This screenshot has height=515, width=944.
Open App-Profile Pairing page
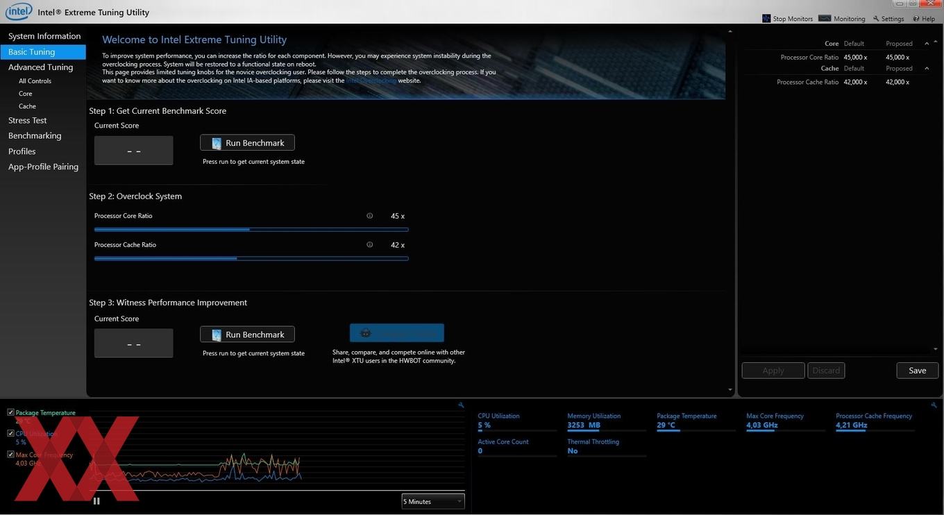pyautogui.click(x=43, y=167)
